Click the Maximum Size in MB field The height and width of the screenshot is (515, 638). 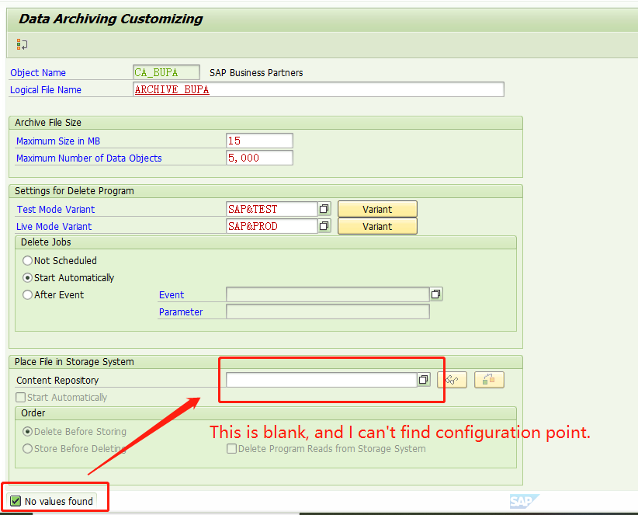click(x=259, y=141)
